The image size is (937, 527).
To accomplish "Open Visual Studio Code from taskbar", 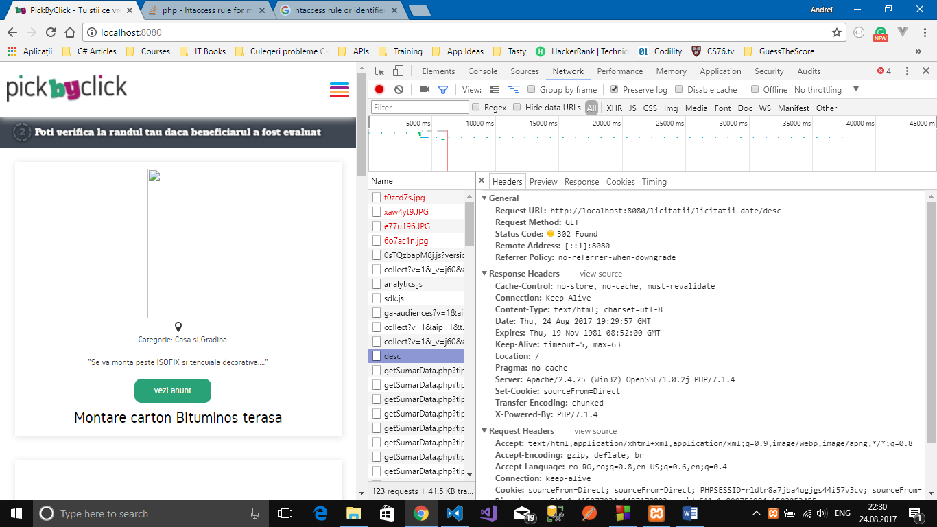I will pos(454,513).
